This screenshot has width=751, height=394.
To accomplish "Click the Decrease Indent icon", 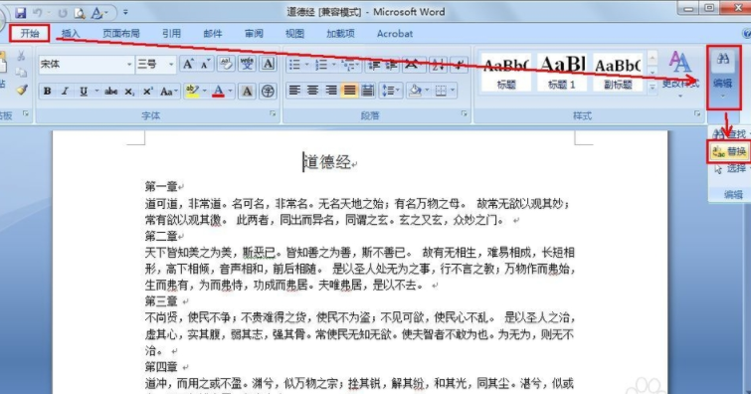I will [374, 65].
